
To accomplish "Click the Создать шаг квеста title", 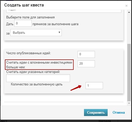I will (x=24, y=5).
